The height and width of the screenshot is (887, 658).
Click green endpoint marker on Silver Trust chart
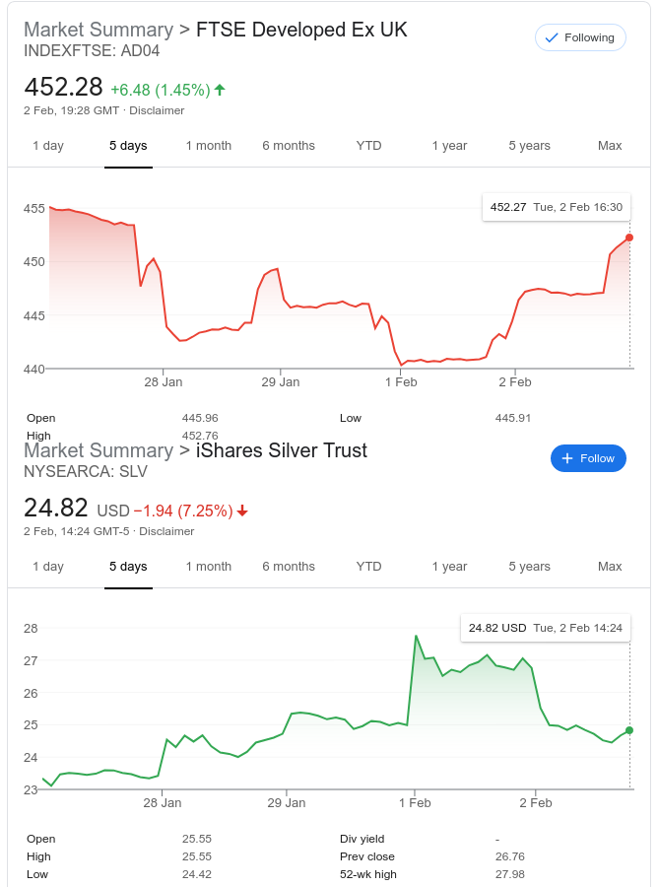pyautogui.click(x=629, y=730)
